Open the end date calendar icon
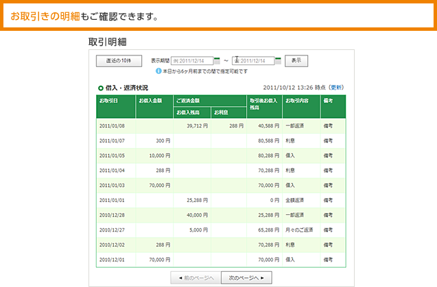Image resolution: width=437 pixels, height=287 pixels. 278,60
